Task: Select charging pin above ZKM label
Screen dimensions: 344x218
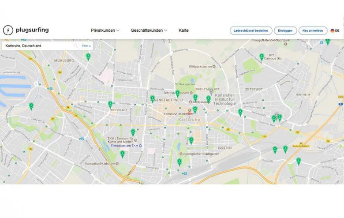Action: tap(133, 132)
